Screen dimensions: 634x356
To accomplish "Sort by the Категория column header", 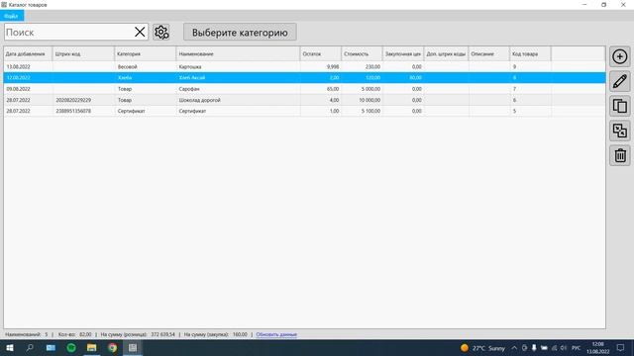I will (146, 53).
